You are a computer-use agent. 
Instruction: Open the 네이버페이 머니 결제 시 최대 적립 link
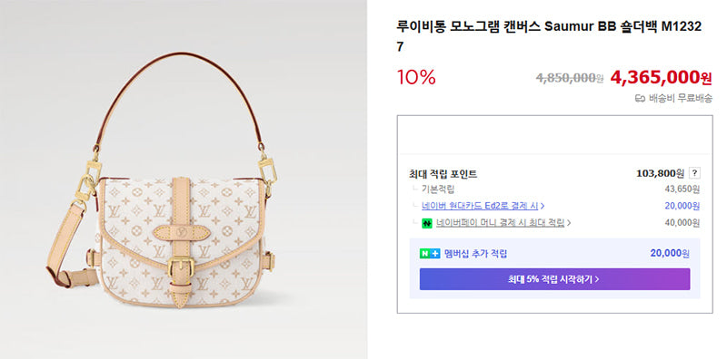[x=501, y=223]
